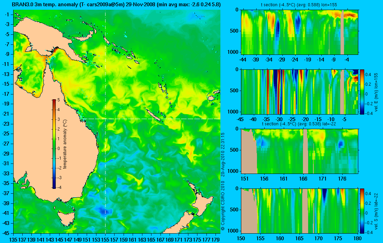Click the '20-Aug-2010 22:31:15' timestamp
This screenshot has height=243, width=383.
click(222, 154)
